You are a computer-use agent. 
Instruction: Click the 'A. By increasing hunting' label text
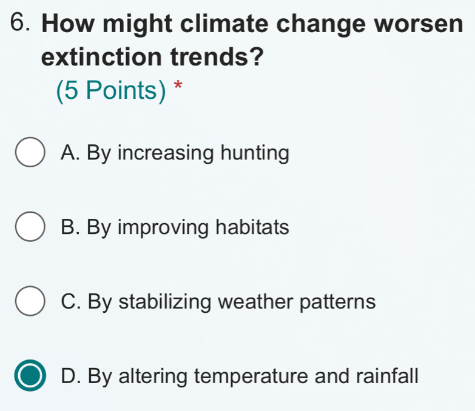pyautogui.click(x=175, y=153)
